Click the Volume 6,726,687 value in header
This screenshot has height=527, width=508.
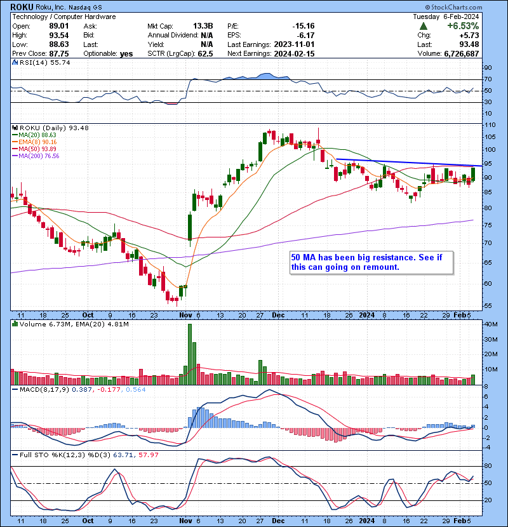461,54
